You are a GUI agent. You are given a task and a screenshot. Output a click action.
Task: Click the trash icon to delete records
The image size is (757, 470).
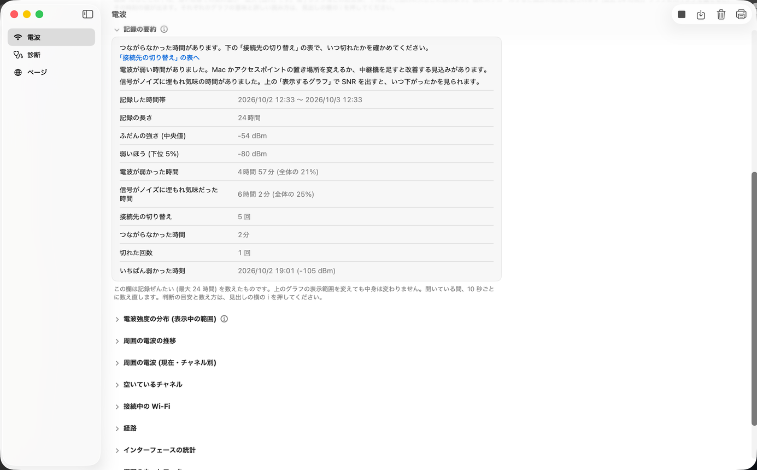pos(721,15)
